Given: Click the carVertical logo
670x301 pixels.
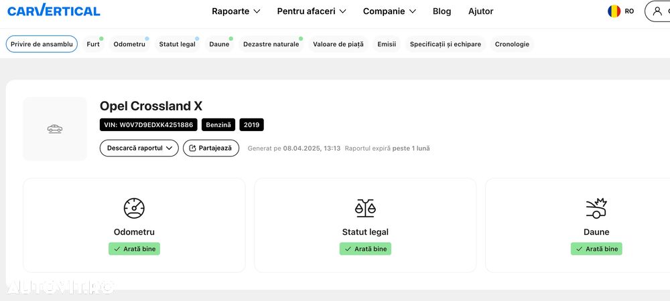Looking at the screenshot, I should point(54,11).
